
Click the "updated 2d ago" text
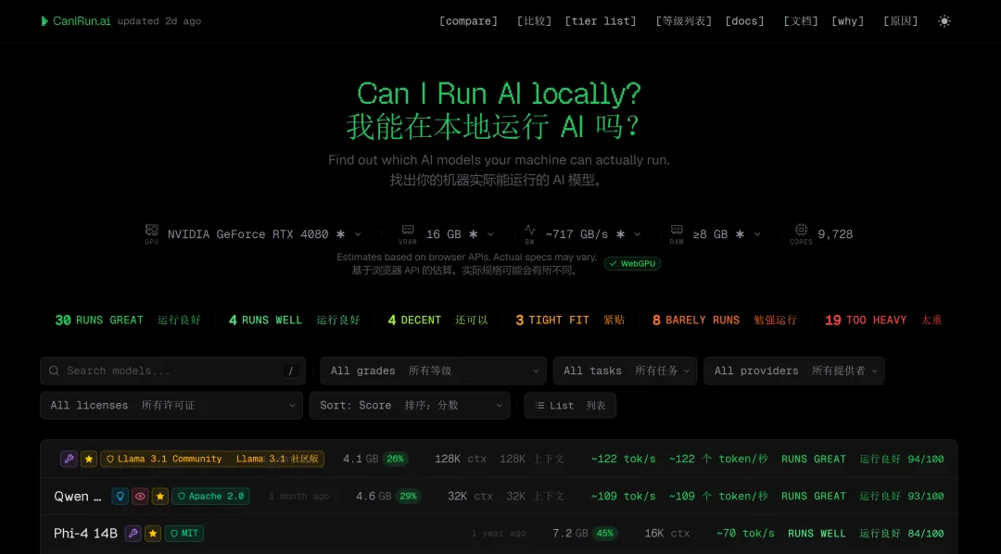[159, 21]
